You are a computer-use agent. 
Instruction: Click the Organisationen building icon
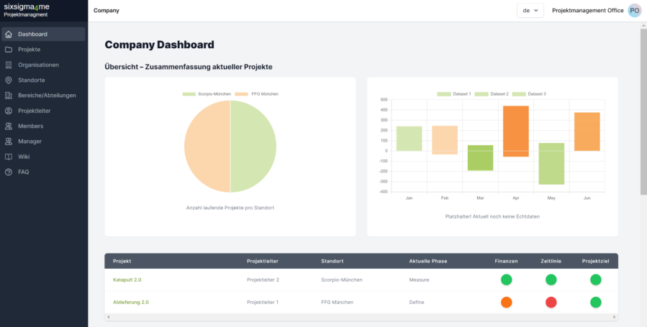click(x=8, y=65)
